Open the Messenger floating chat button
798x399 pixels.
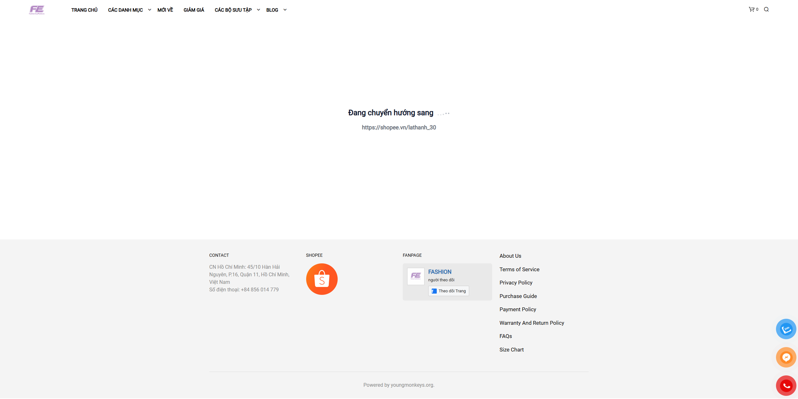[786, 357]
